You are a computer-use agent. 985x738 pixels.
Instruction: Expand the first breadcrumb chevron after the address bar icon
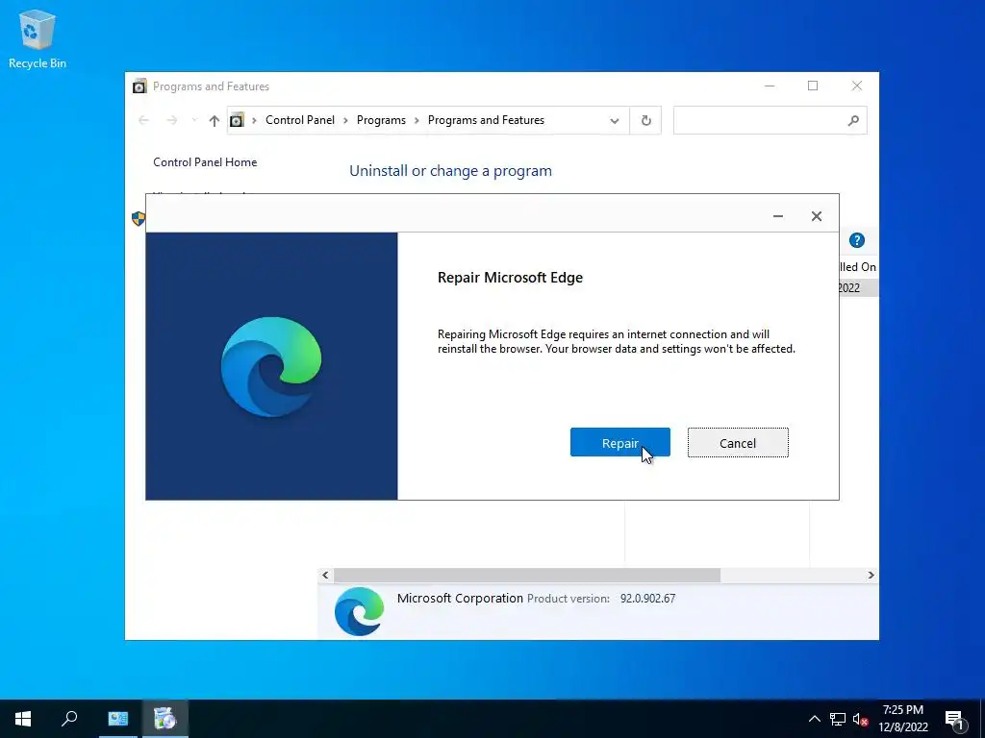pyautogui.click(x=254, y=120)
